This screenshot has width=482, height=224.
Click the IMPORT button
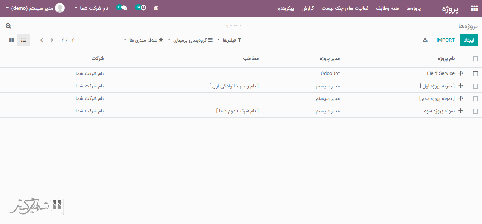(445, 40)
